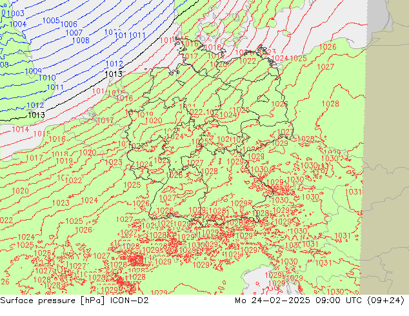
Task: Click the blue '1004' isobar label
Action: (17, 25)
